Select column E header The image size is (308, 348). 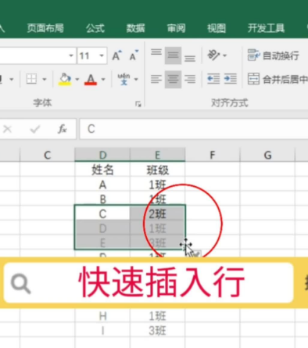158,155
